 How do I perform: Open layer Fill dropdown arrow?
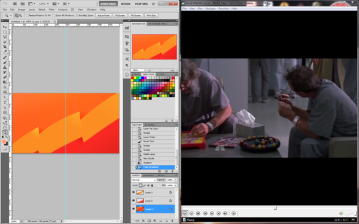pyautogui.click(x=175, y=185)
